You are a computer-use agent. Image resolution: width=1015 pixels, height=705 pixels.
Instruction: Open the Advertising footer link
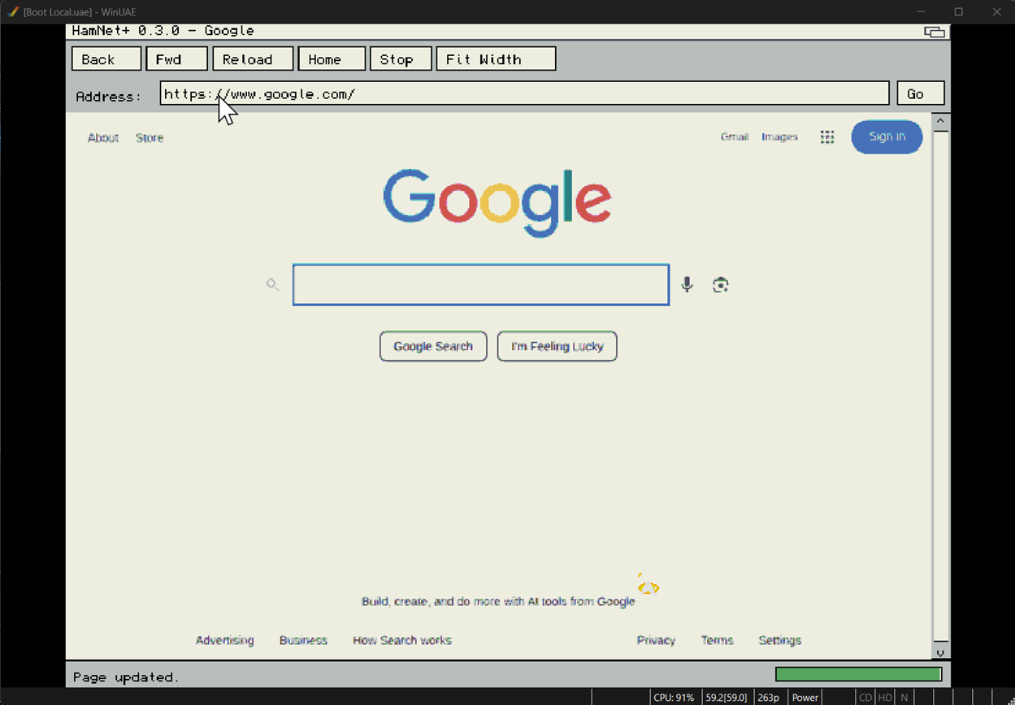(x=224, y=640)
